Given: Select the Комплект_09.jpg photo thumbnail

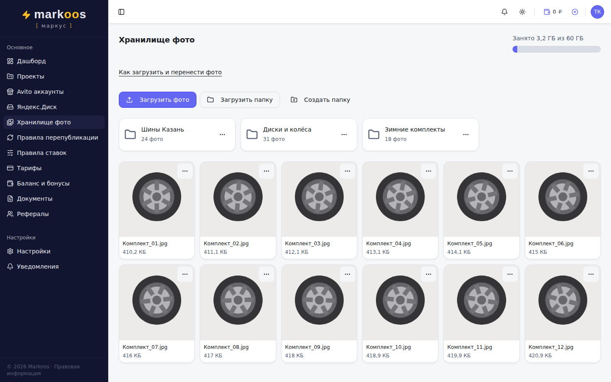Looking at the screenshot, I should [319, 303].
